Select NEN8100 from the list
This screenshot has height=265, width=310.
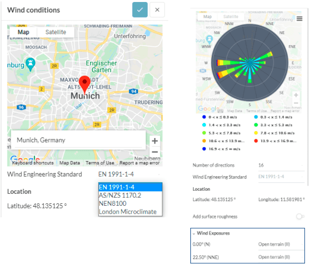(130, 204)
